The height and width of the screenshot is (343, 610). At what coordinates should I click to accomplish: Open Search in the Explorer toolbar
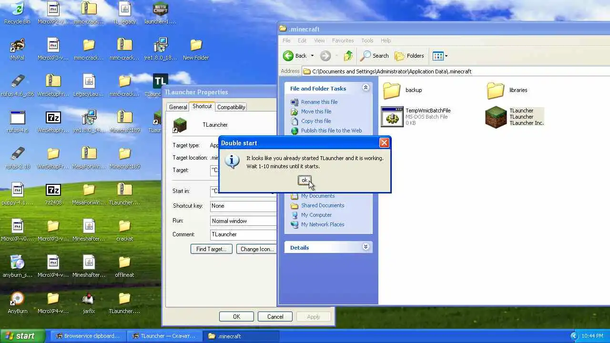[x=375, y=56]
